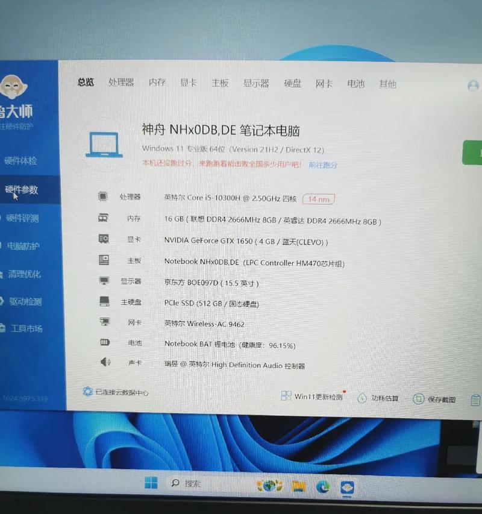The height and width of the screenshot is (514, 482).
Task: Open the 网卡 tab
Action: pos(324,84)
